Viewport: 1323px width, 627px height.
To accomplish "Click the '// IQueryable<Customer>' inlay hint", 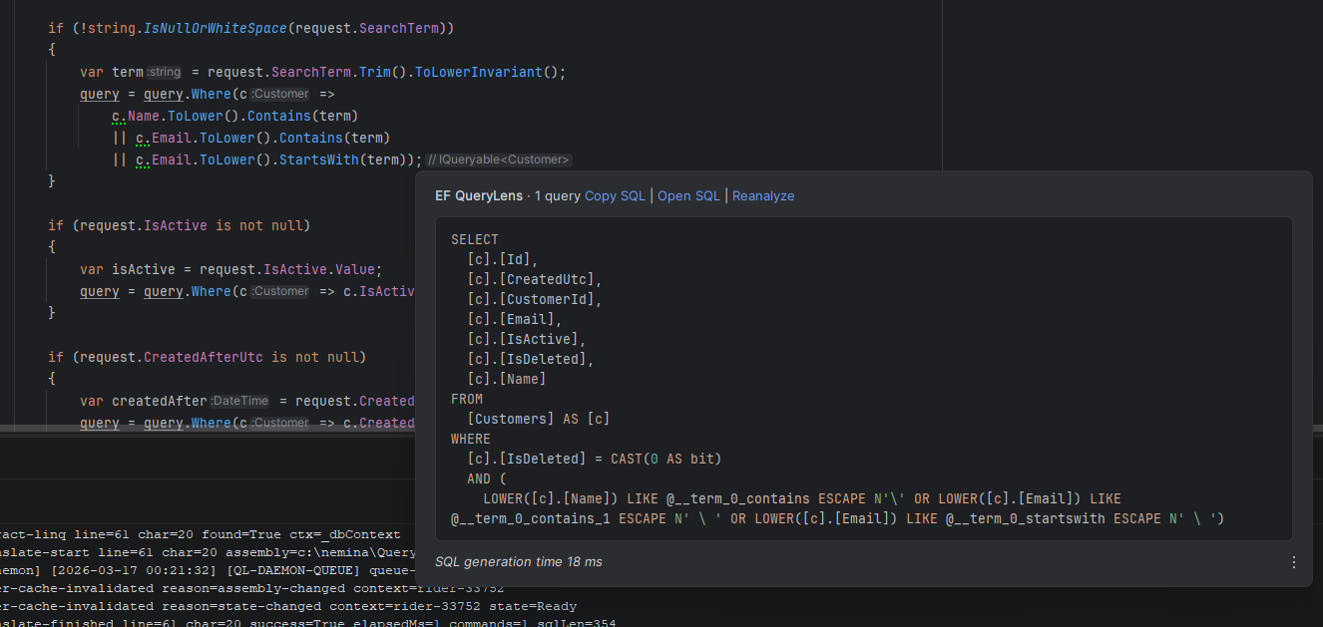I will 499,160.
